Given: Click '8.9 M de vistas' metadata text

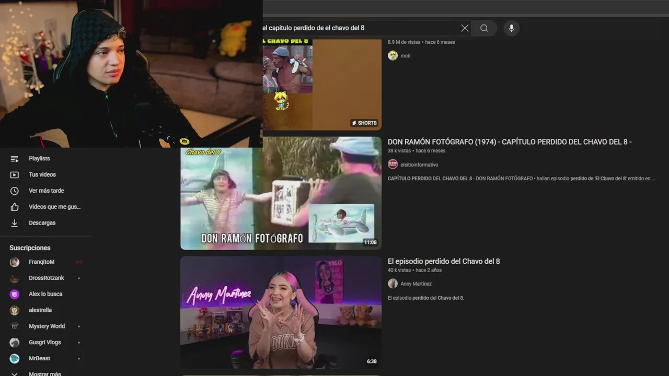Looking at the screenshot, I should pyautogui.click(x=404, y=42).
